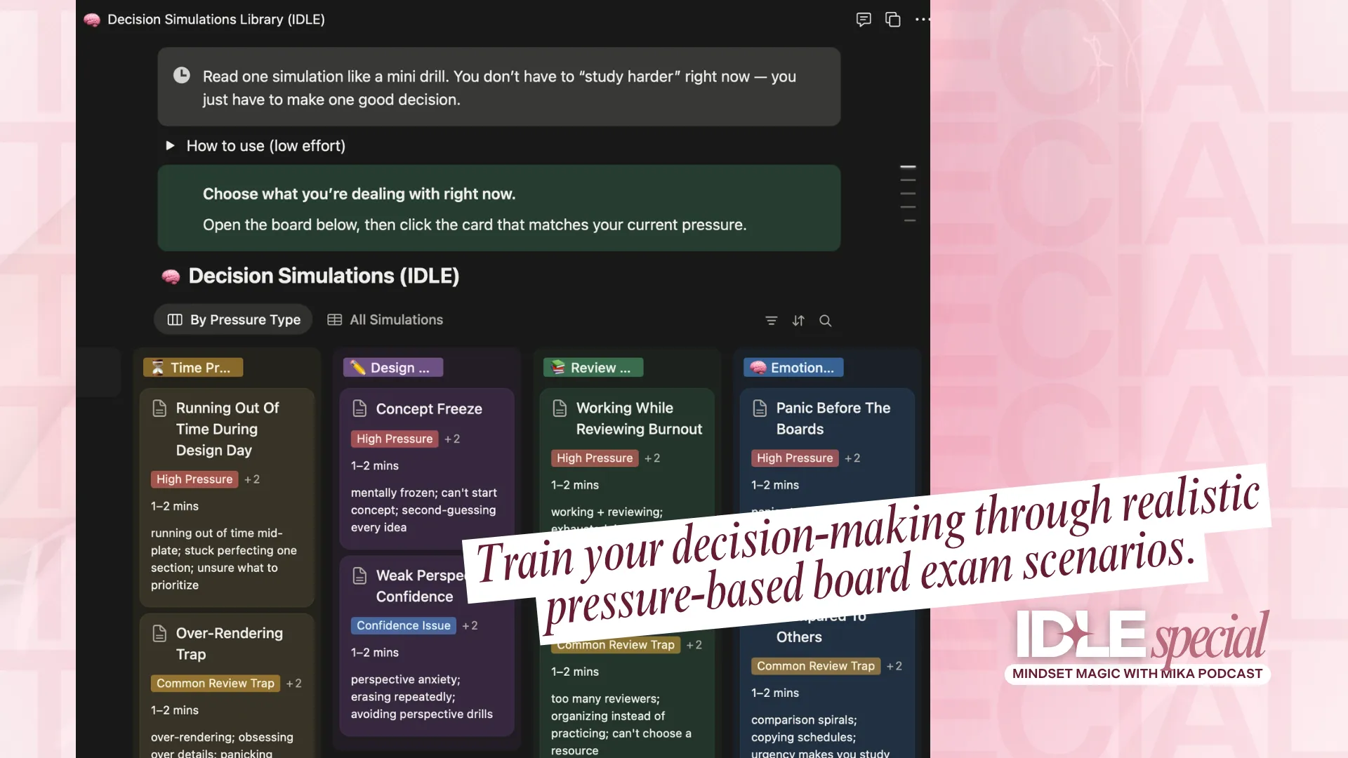Click 'comparison spirals; copying schedules' description
Image resolution: width=1348 pixels, height=758 pixels.
click(820, 736)
